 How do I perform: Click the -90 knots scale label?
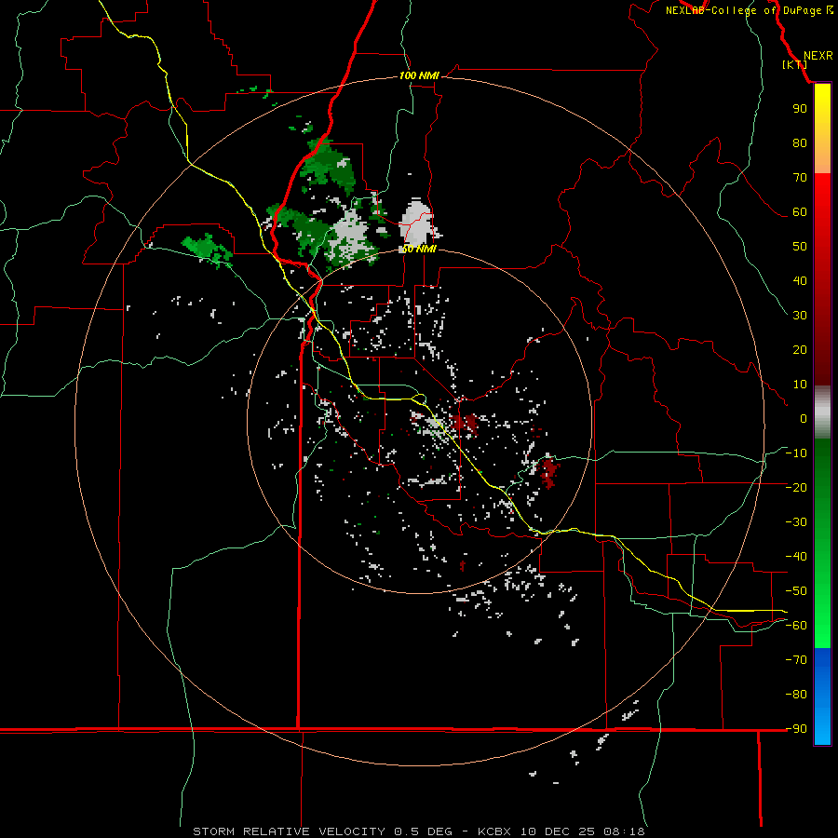796,728
